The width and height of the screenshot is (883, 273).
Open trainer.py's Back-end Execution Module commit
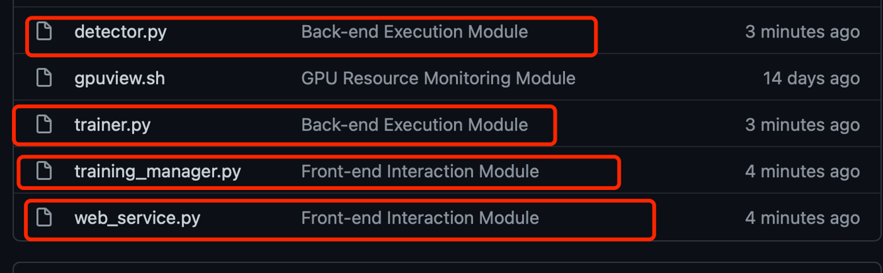414,125
